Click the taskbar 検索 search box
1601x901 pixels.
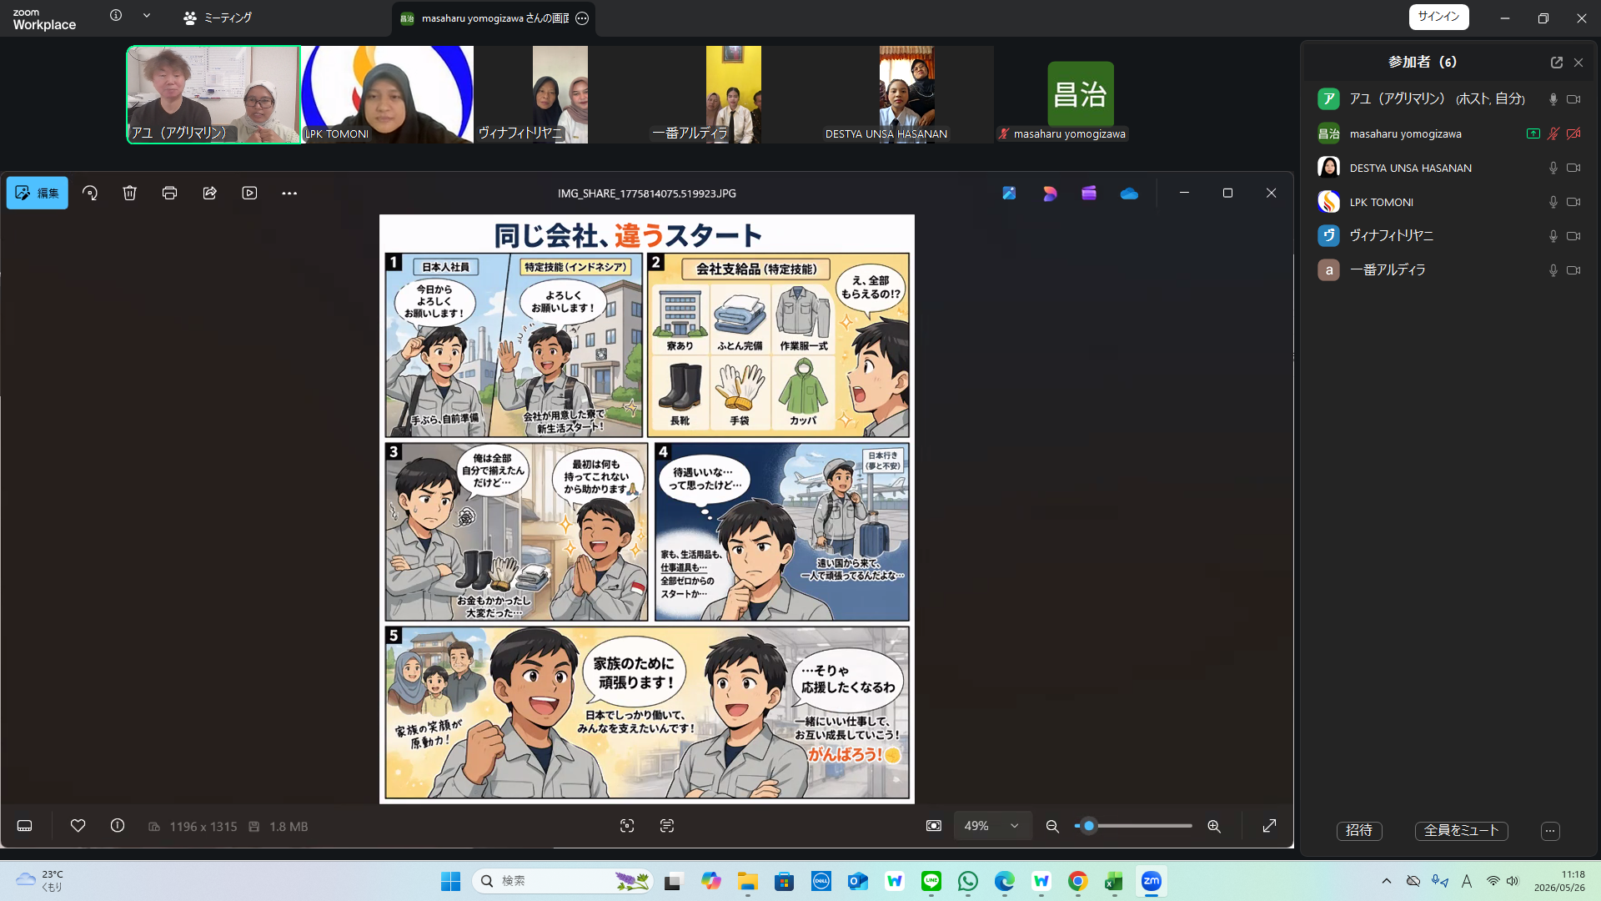click(563, 881)
